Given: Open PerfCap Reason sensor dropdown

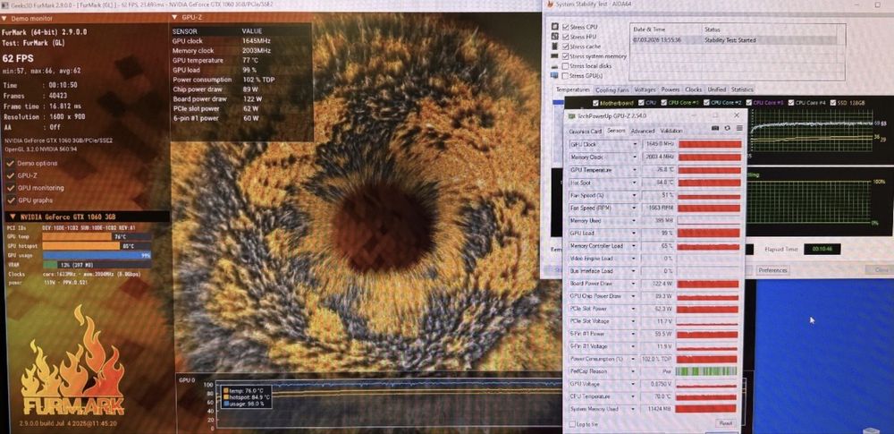Looking at the screenshot, I should [635, 371].
